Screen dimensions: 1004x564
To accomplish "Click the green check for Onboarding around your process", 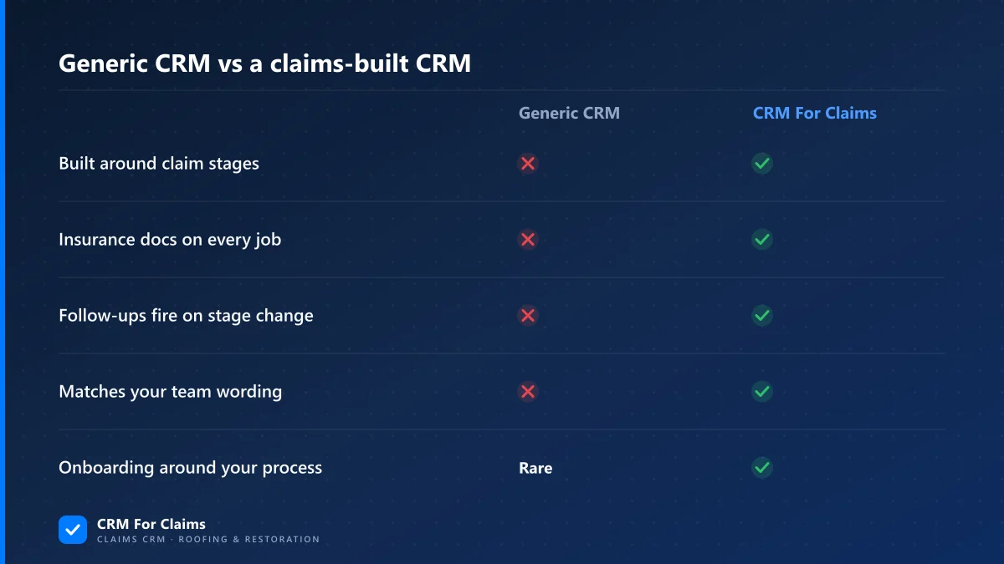I will coord(761,468).
